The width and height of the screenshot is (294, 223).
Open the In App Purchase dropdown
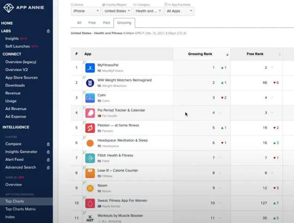click(x=179, y=11)
